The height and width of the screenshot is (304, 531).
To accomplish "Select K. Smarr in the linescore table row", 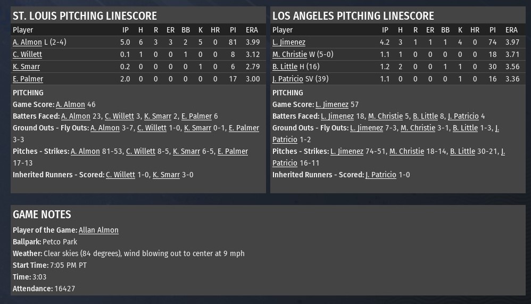I will pos(26,67).
